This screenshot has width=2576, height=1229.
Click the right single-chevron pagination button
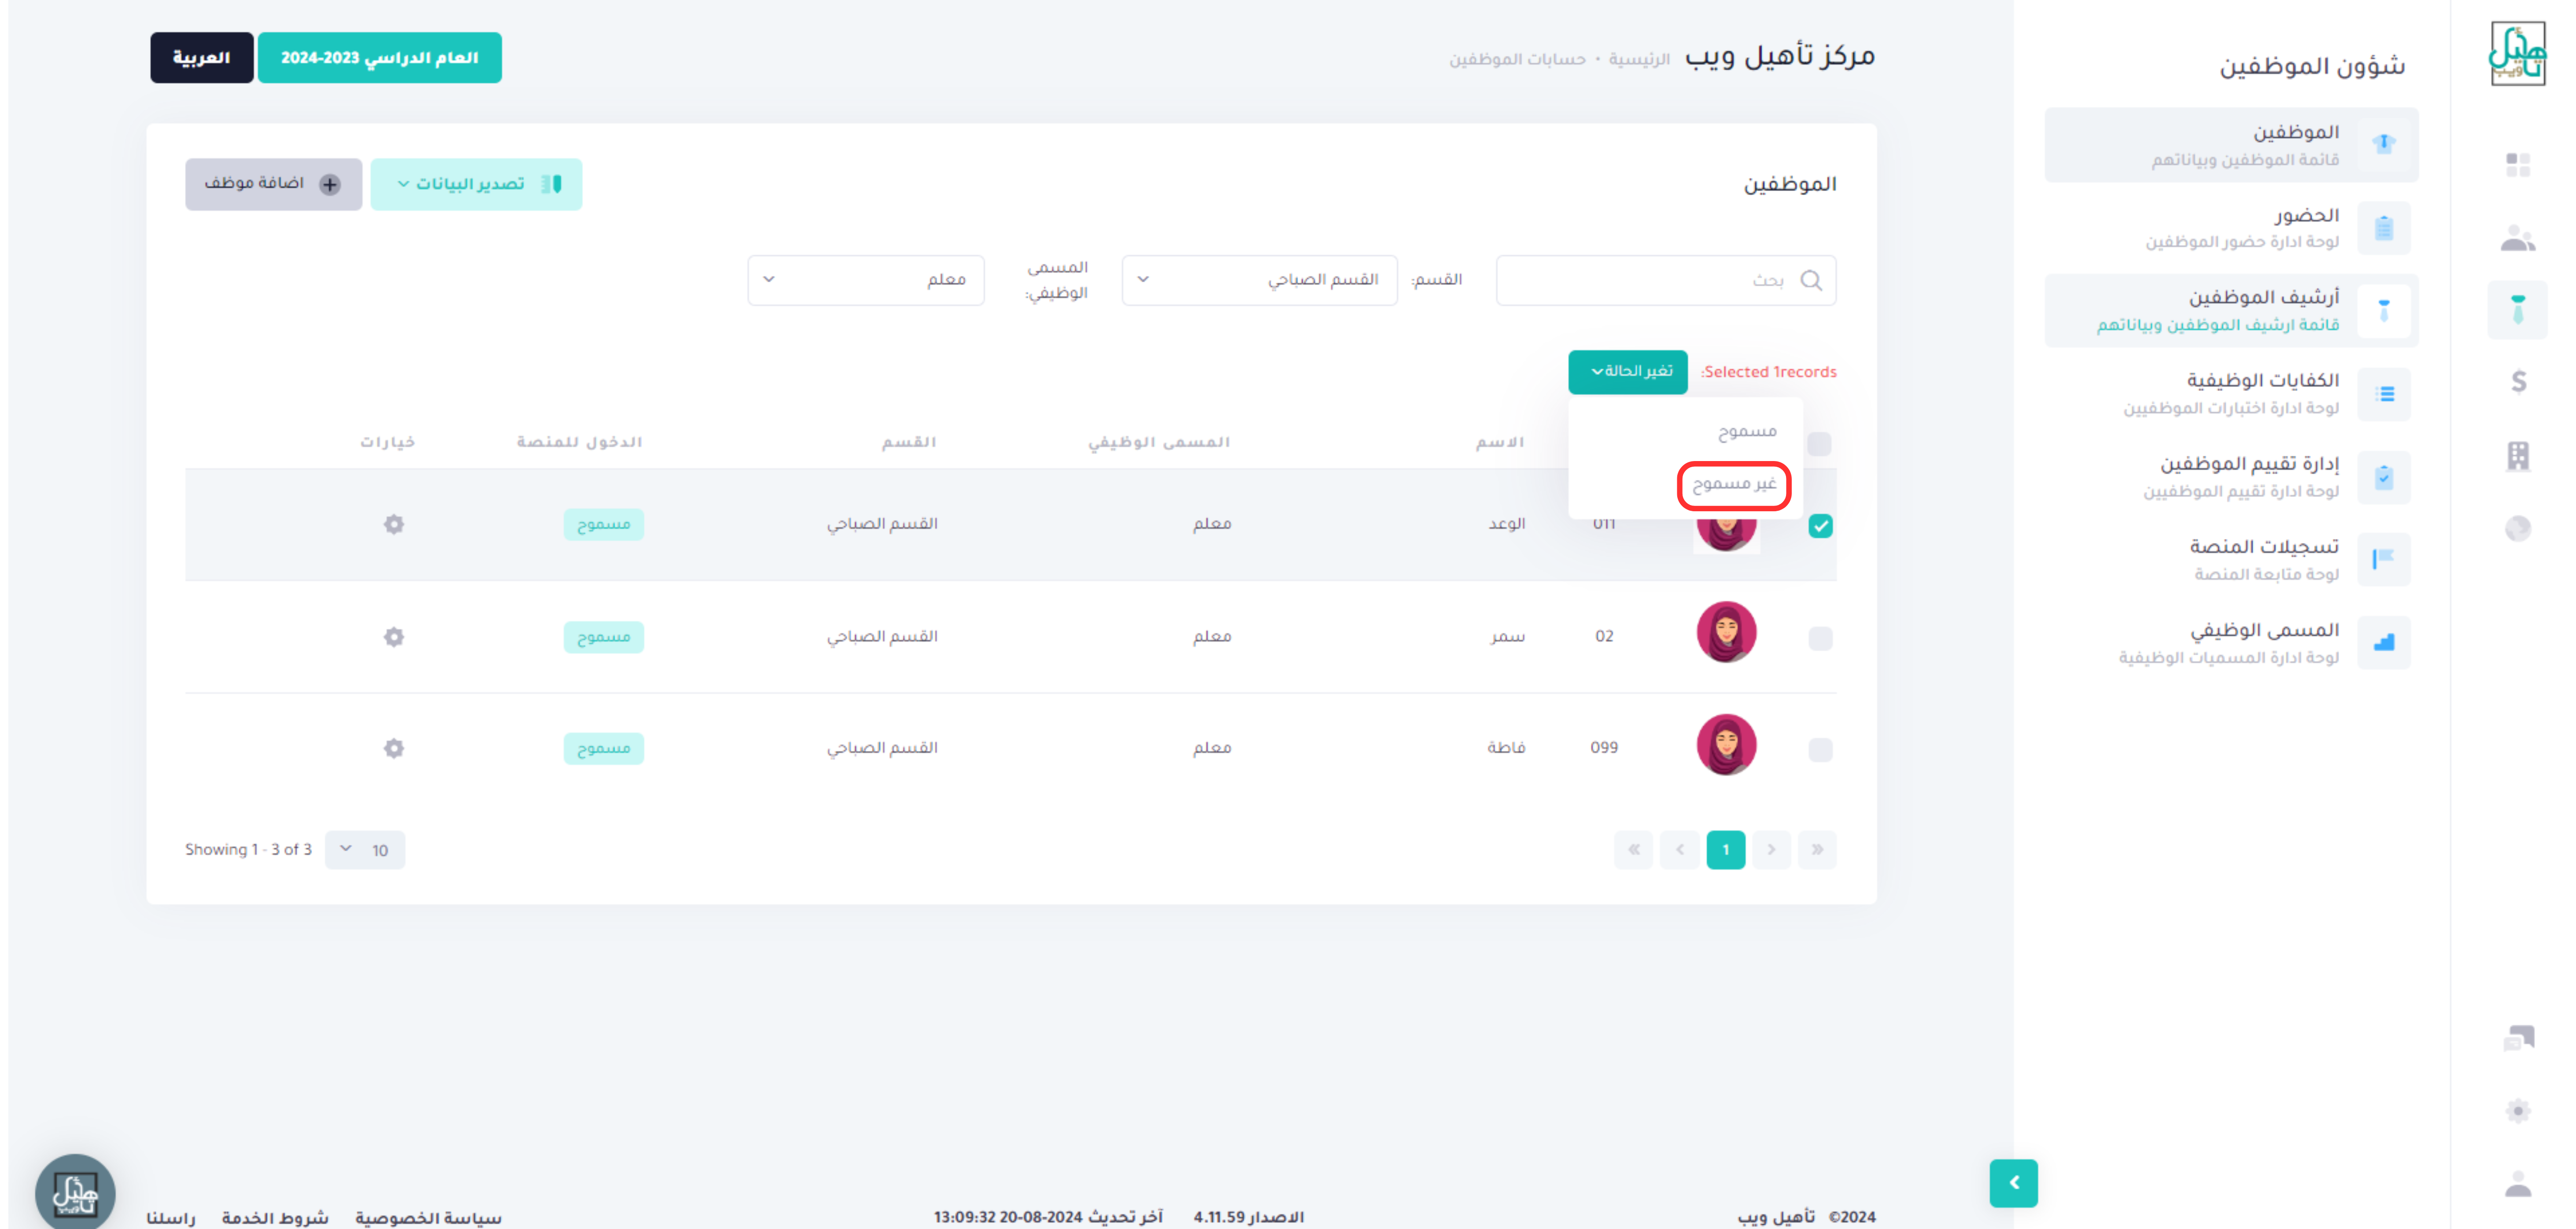(1771, 850)
